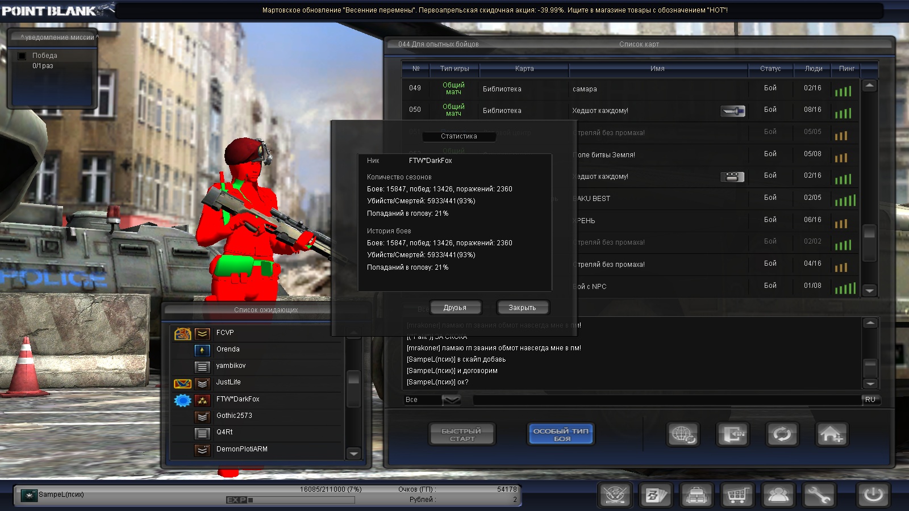Open the inventory backpack icon
909x511 pixels.
click(696, 496)
